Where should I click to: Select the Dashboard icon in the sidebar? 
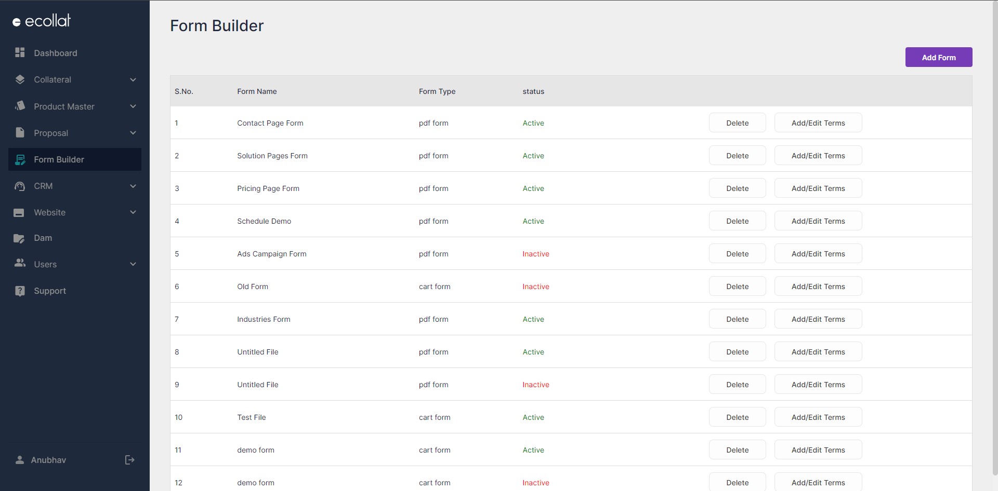tap(20, 52)
